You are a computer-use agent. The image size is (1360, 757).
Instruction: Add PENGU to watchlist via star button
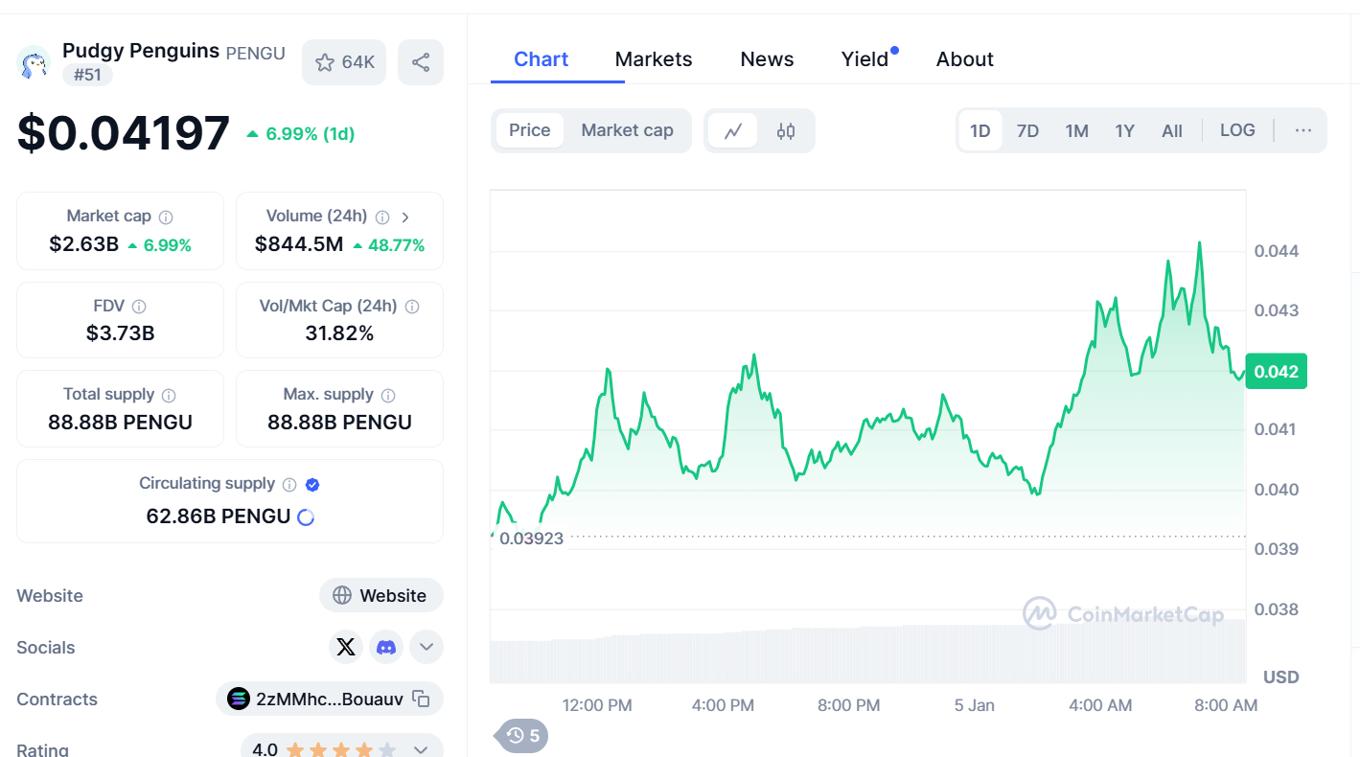(x=344, y=62)
